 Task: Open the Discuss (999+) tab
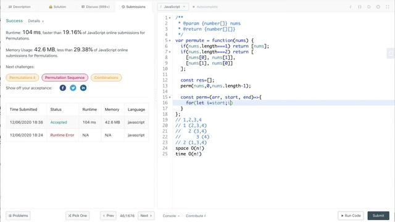[x=96, y=7]
